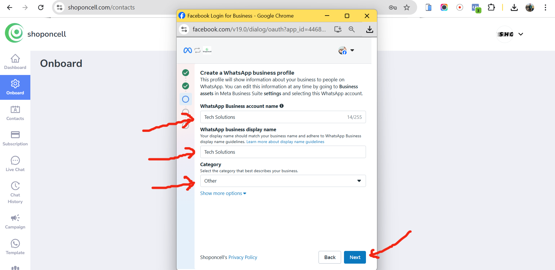Click the Next button
This screenshot has width=555, height=270.
pos(355,257)
